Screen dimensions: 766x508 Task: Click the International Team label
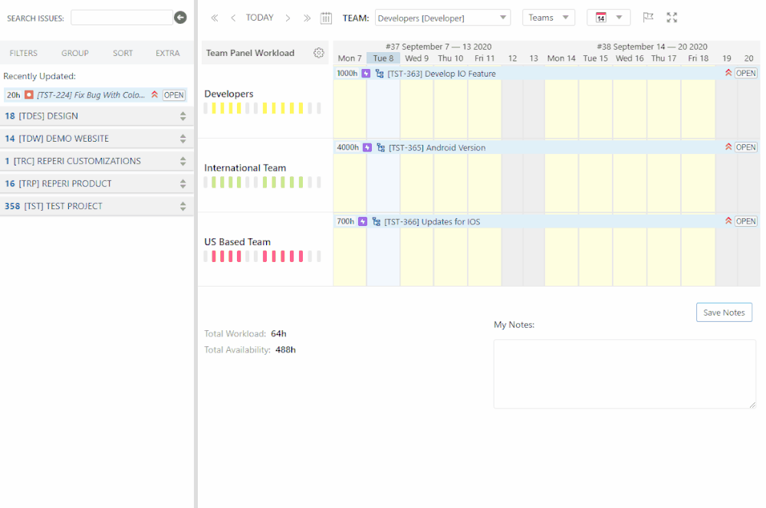[245, 168]
